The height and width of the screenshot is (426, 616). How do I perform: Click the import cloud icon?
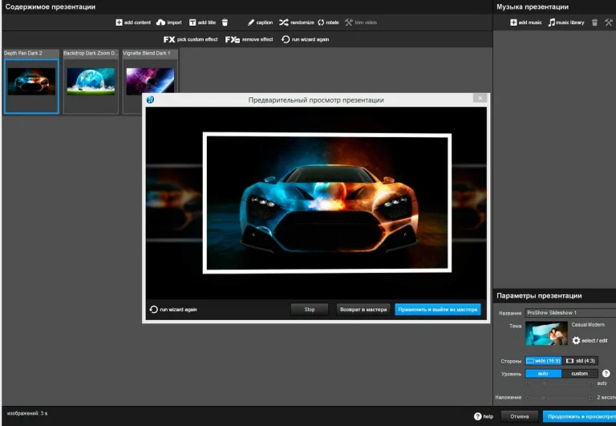pyautogui.click(x=160, y=22)
